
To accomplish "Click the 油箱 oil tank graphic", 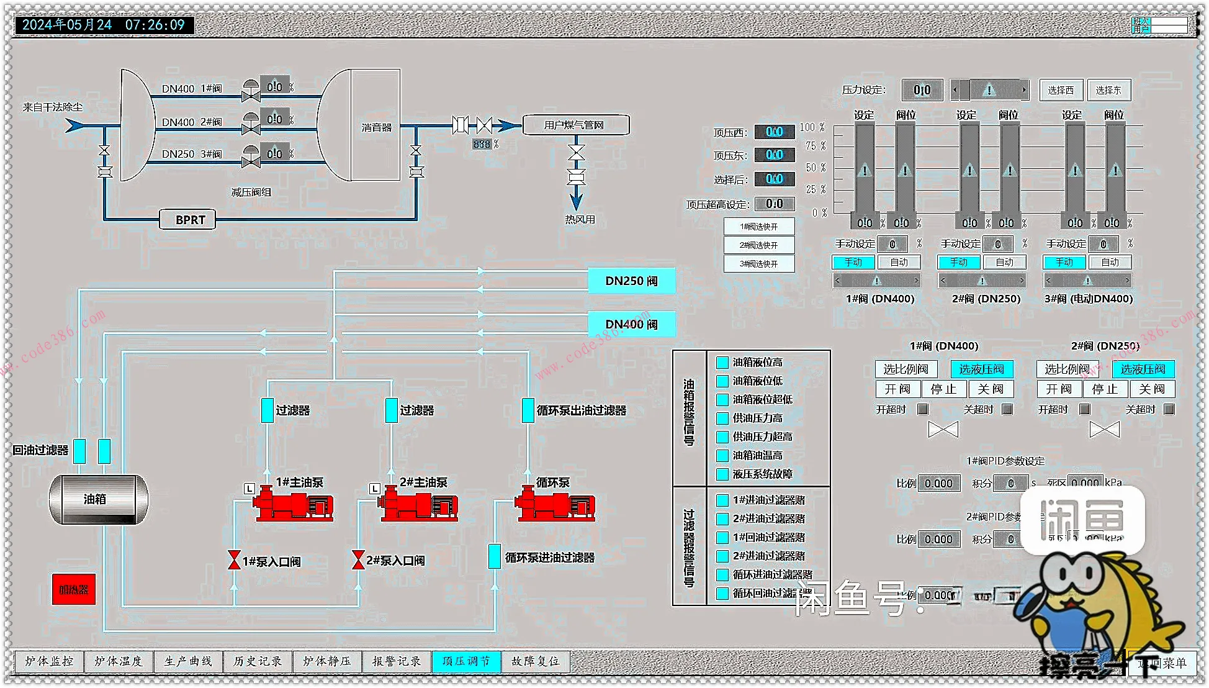I will [x=98, y=499].
